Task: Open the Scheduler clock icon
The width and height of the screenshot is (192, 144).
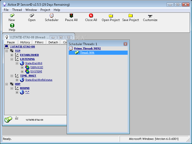Action: pos(52,15)
